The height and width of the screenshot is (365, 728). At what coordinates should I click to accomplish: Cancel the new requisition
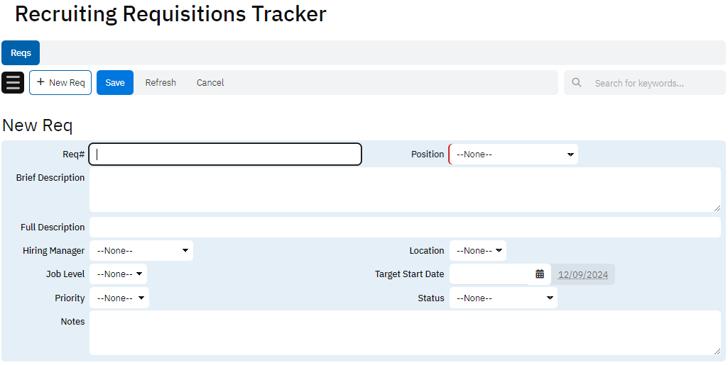(x=210, y=83)
